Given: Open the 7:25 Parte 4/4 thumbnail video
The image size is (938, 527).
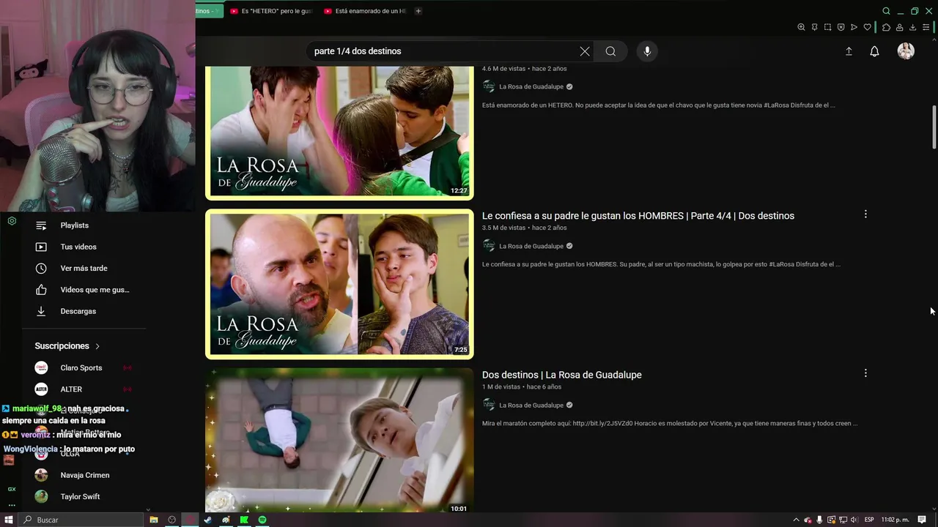Looking at the screenshot, I should (x=339, y=284).
